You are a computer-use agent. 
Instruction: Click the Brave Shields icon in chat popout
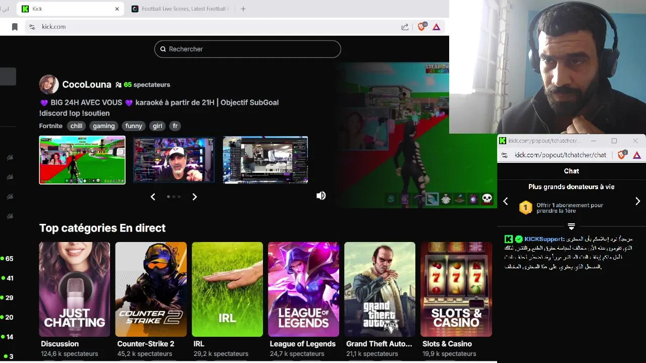coord(622,155)
